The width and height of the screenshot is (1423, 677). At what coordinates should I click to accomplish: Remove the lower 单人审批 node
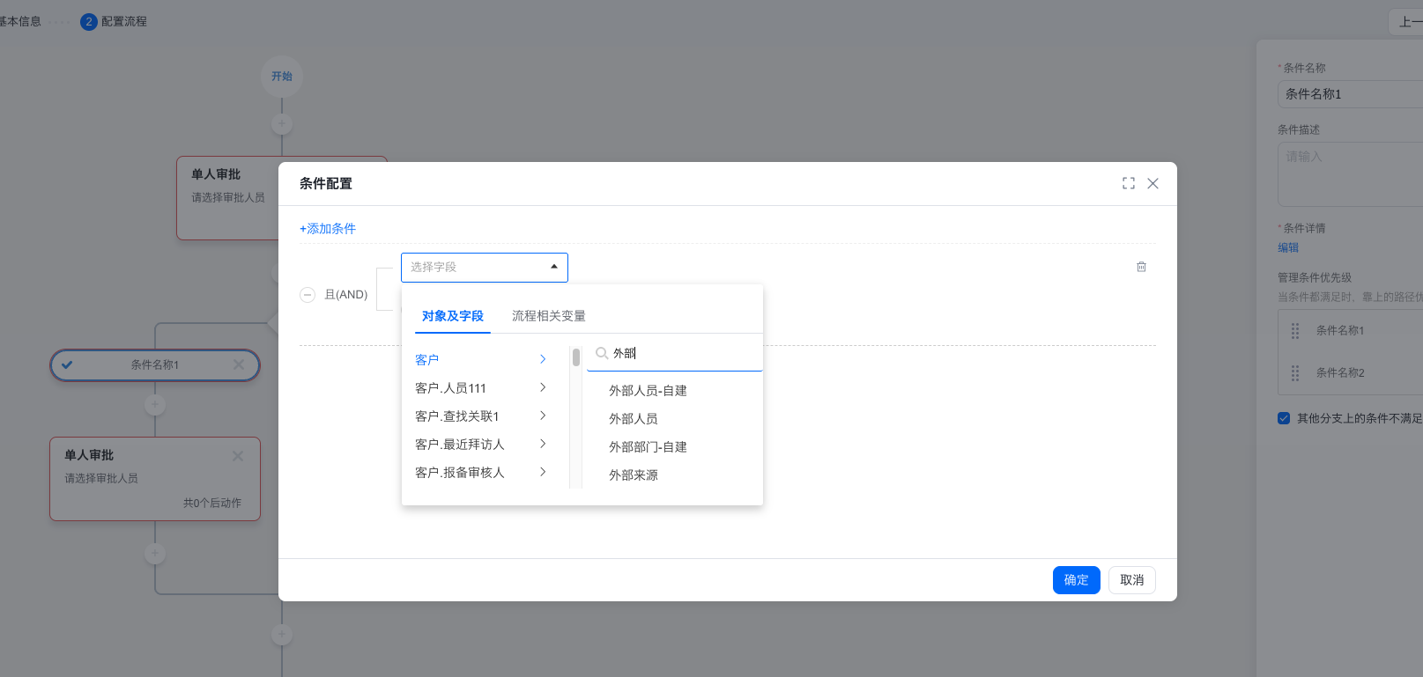pyautogui.click(x=238, y=456)
